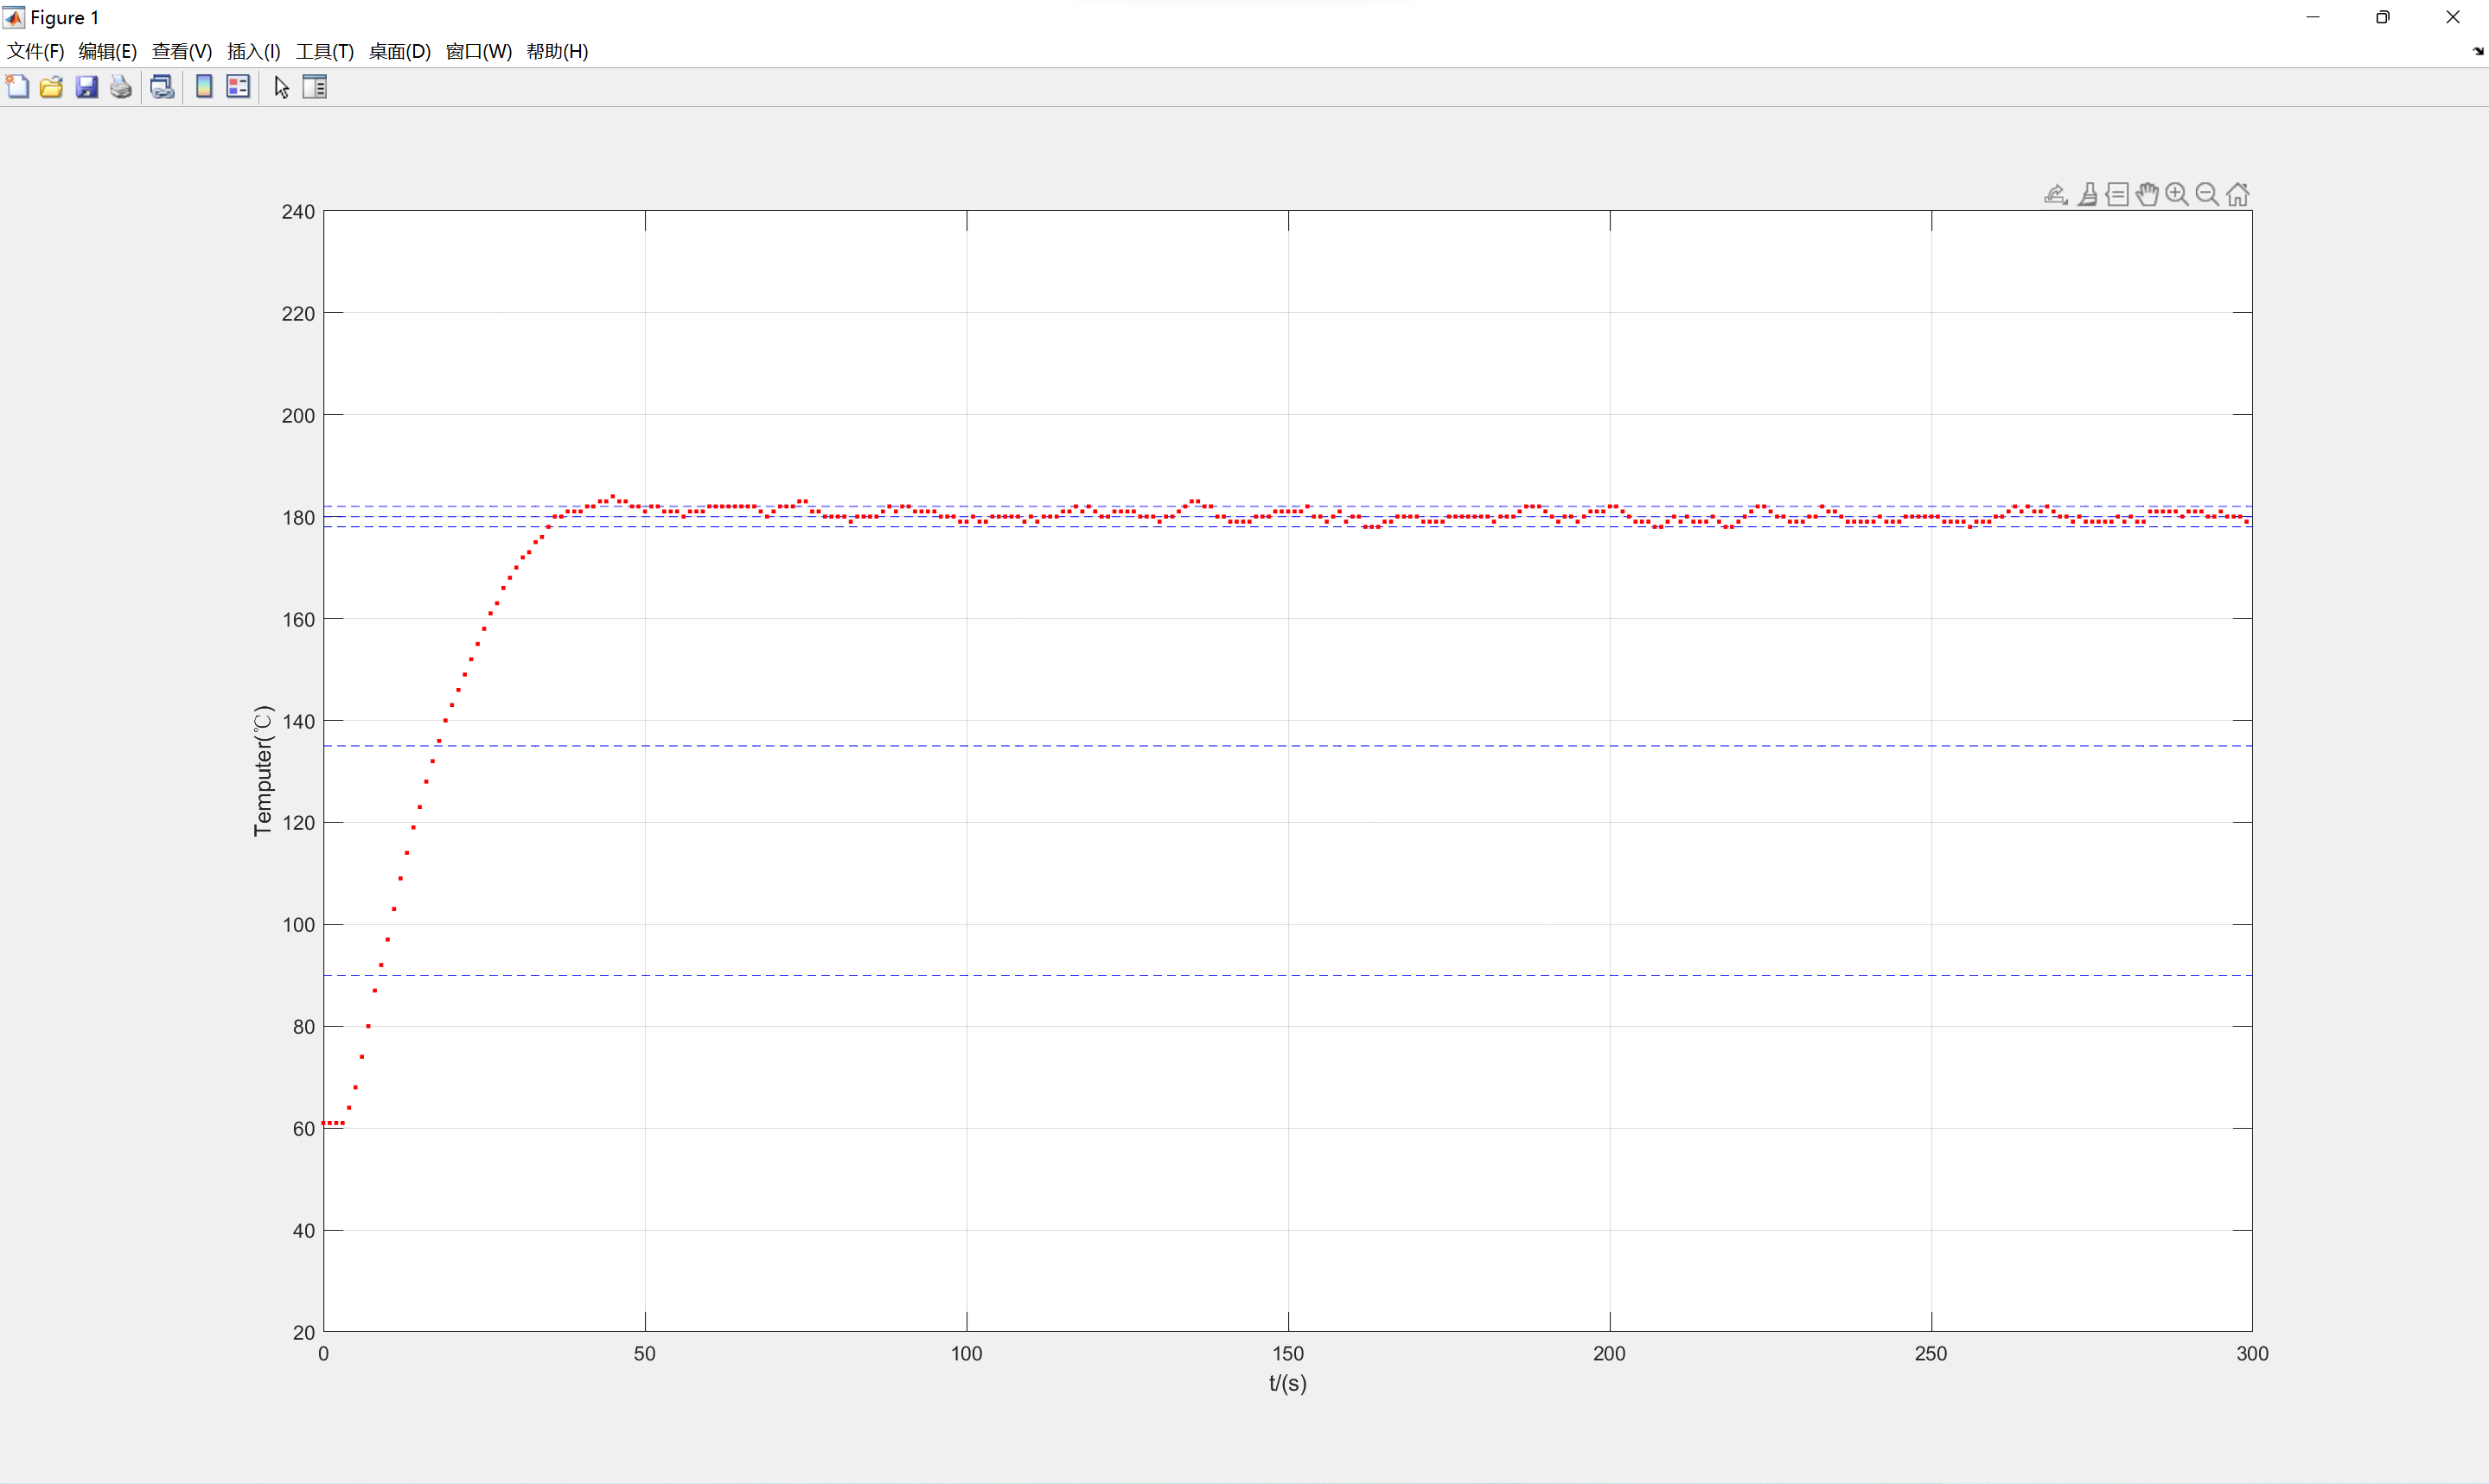Open the 桌面(D) menu
2489x1484 pixels.
(x=400, y=51)
